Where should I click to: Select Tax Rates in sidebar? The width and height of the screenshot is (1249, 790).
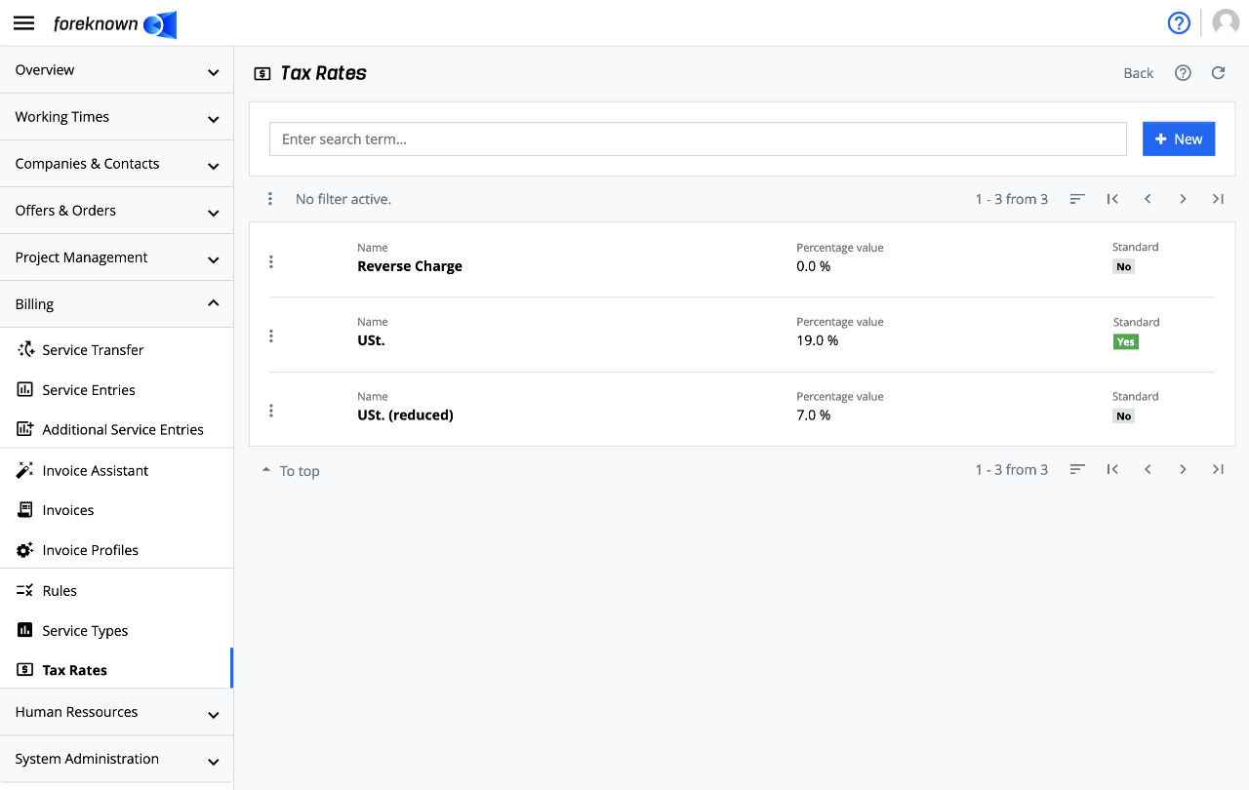(116, 670)
